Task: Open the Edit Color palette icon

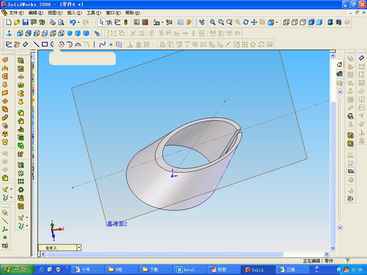Action: pos(137,22)
